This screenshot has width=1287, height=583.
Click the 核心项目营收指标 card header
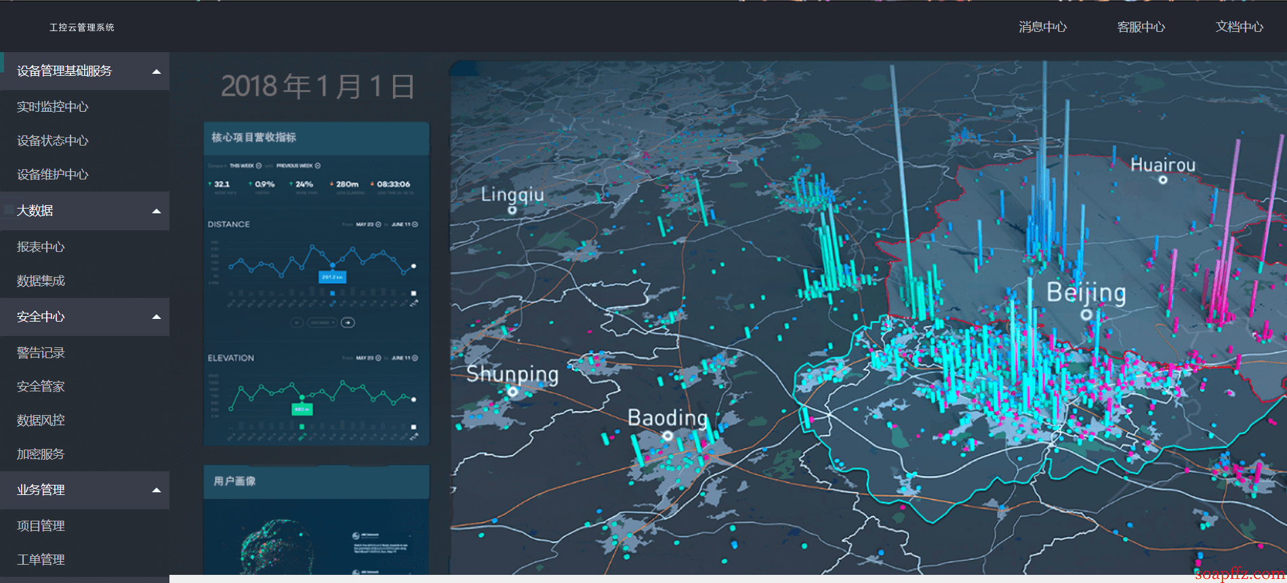[316, 138]
